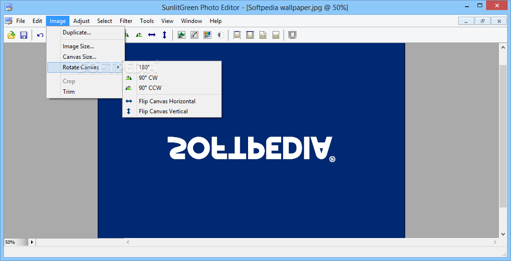Open the Filter menu
511x261 pixels.
pos(126,21)
